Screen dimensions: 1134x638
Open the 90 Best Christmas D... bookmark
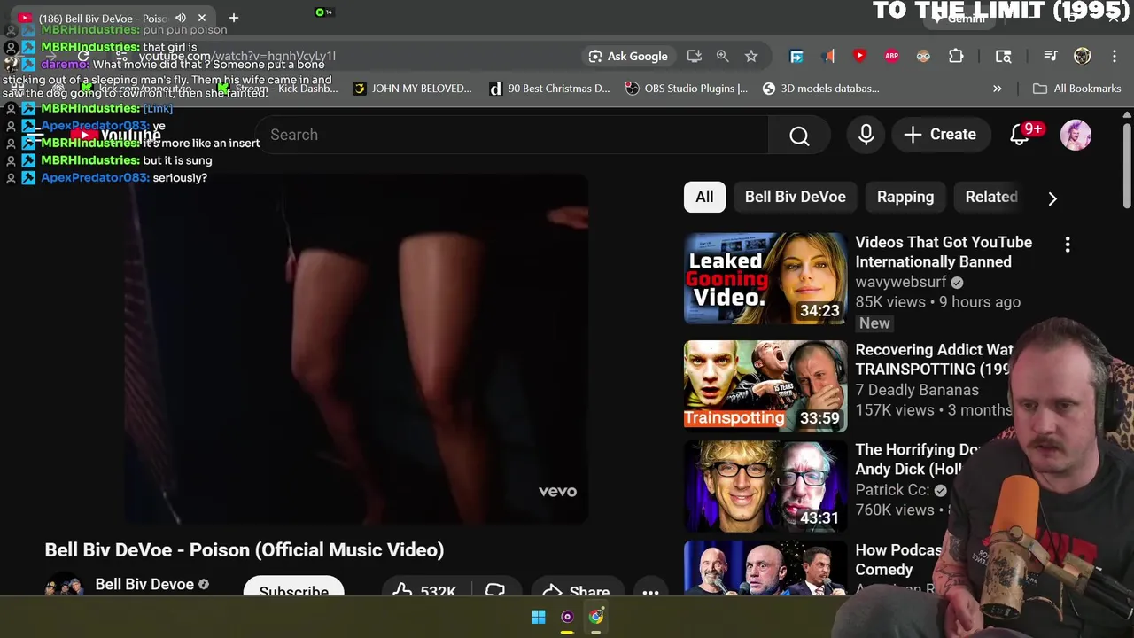click(549, 89)
